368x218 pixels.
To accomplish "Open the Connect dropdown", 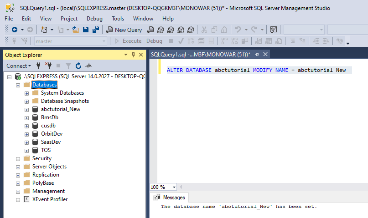I will tap(19, 66).
